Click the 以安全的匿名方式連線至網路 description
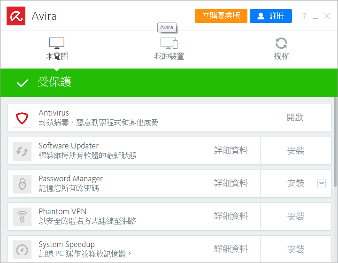 [x=87, y=221]
